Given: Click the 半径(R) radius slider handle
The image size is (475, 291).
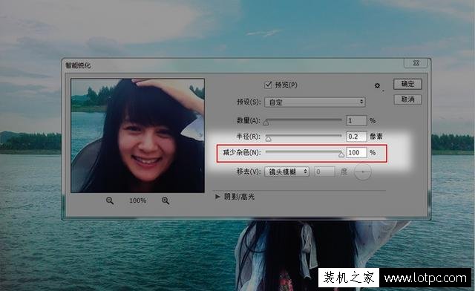Looking at the screenshot, I should 269,139.
